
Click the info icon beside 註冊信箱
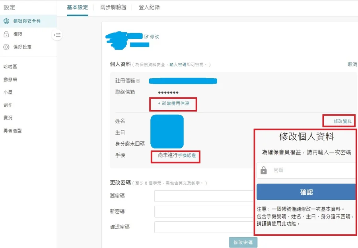click(138, 81)
